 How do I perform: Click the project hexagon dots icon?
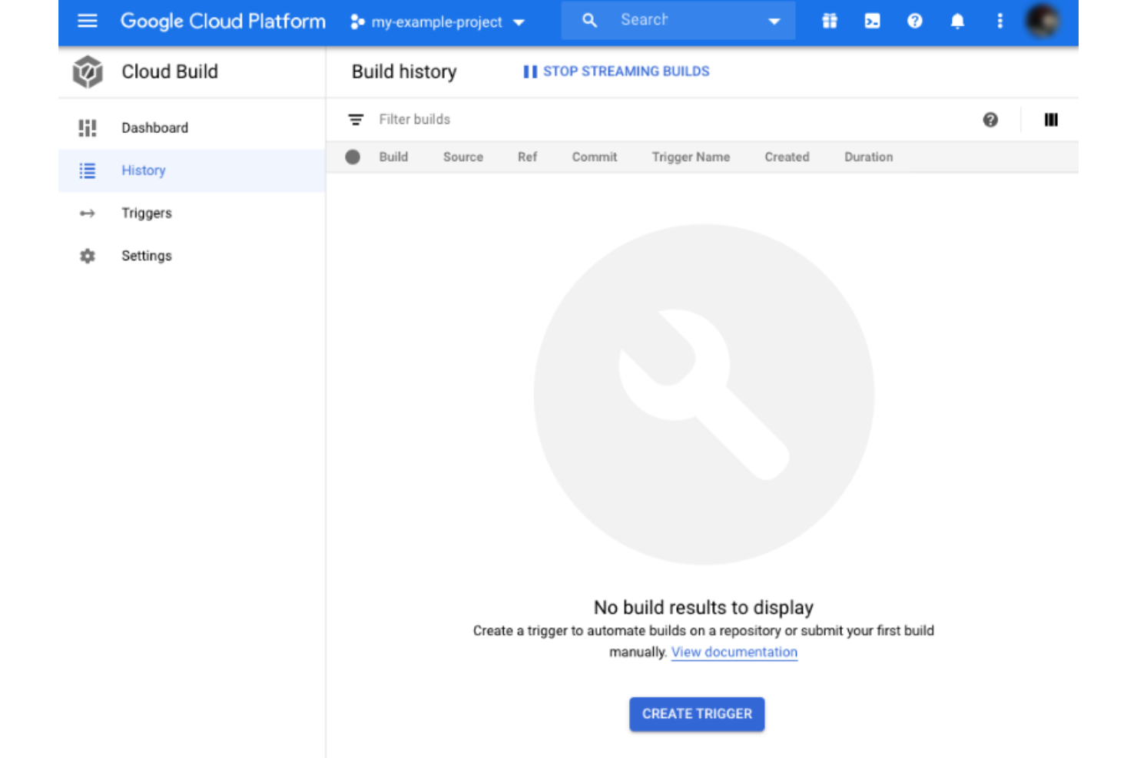[357, 22]
